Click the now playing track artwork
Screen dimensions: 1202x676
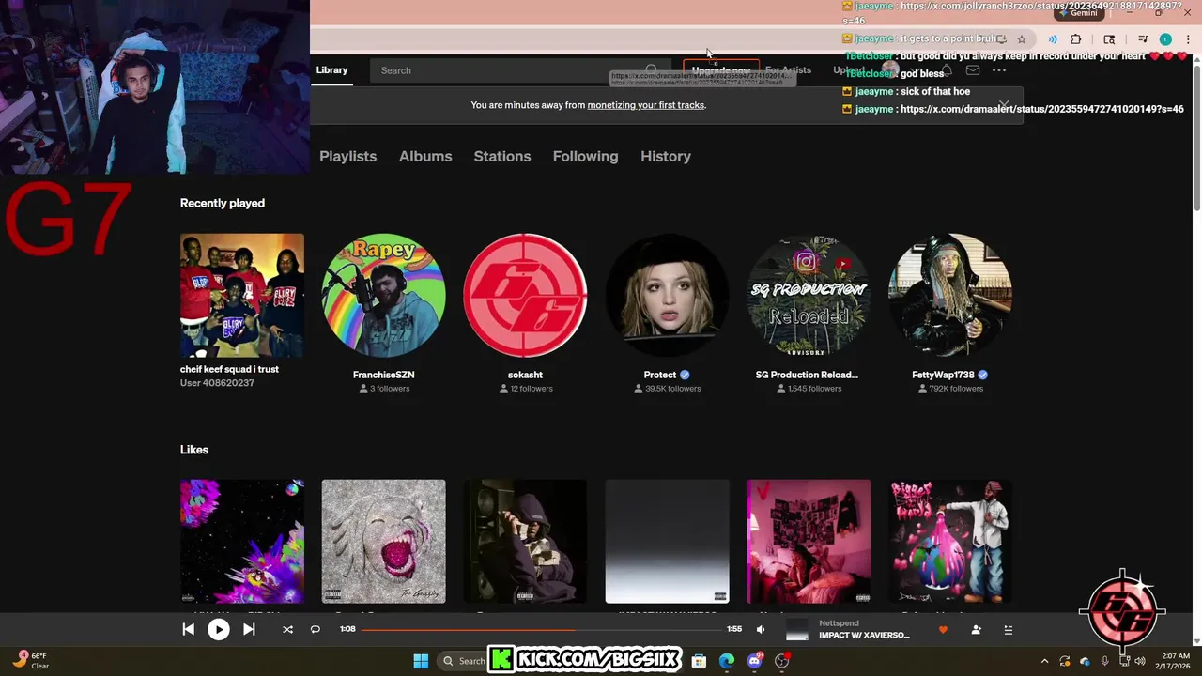[x=796, y=630]
